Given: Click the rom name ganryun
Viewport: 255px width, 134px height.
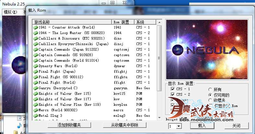Looking at the screenshot, I should (120, 88).
